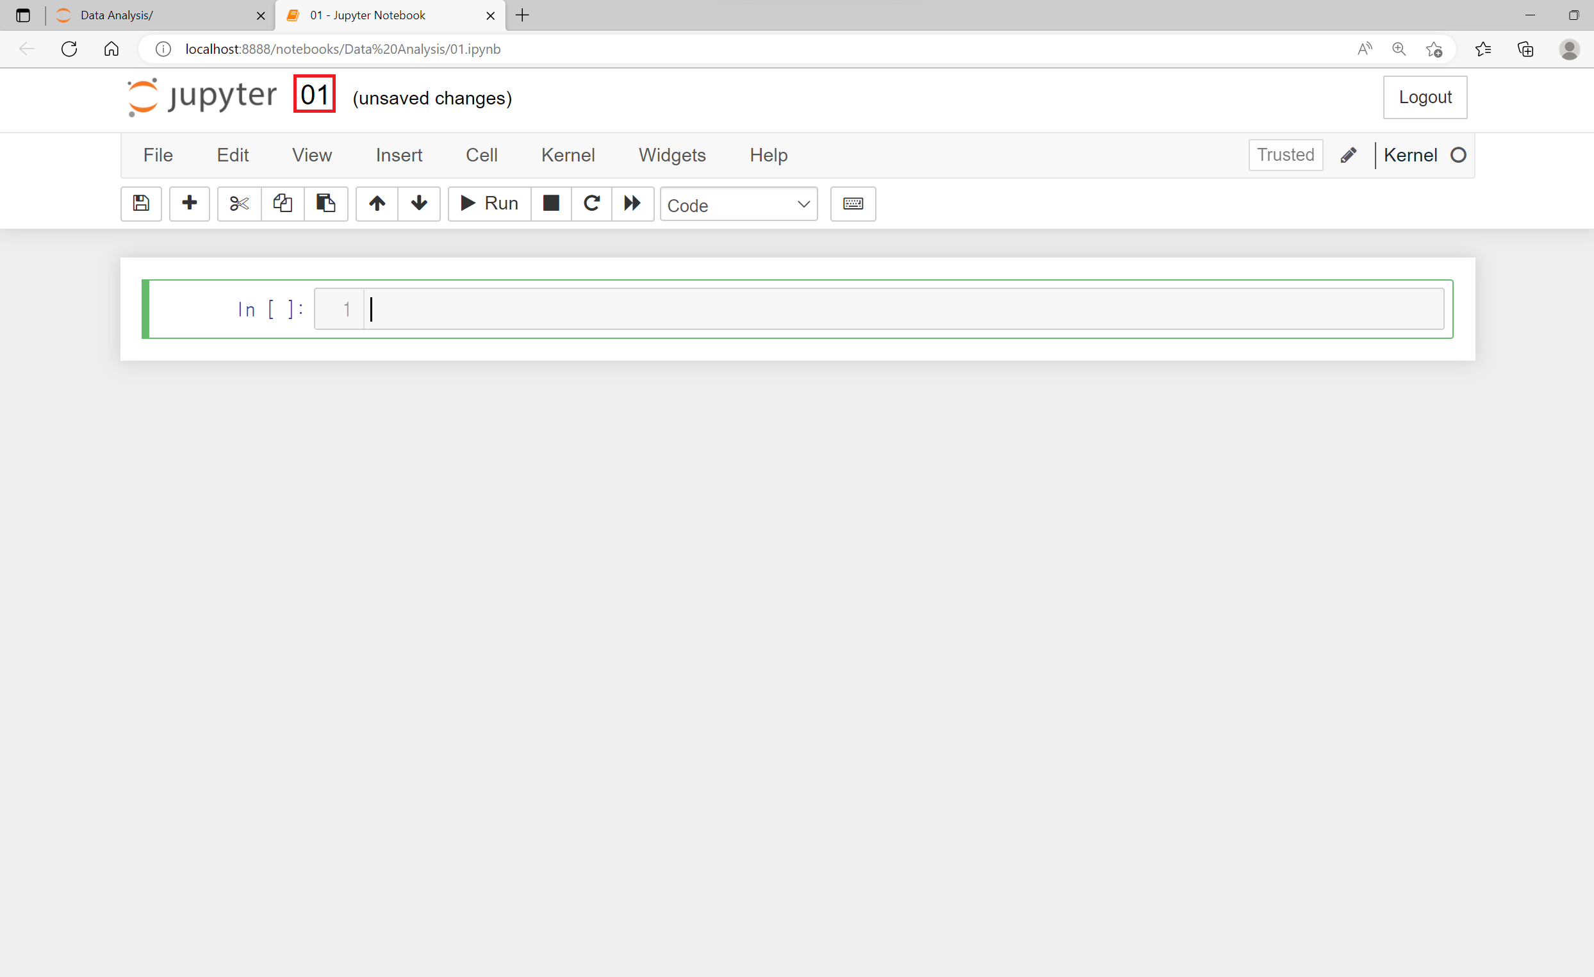Move selected cell down arrow
This screenshot has height=977, width=1594.
click(418, 203)
